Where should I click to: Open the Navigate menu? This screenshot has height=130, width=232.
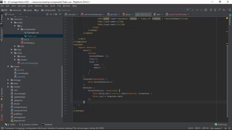click(22, 6)
